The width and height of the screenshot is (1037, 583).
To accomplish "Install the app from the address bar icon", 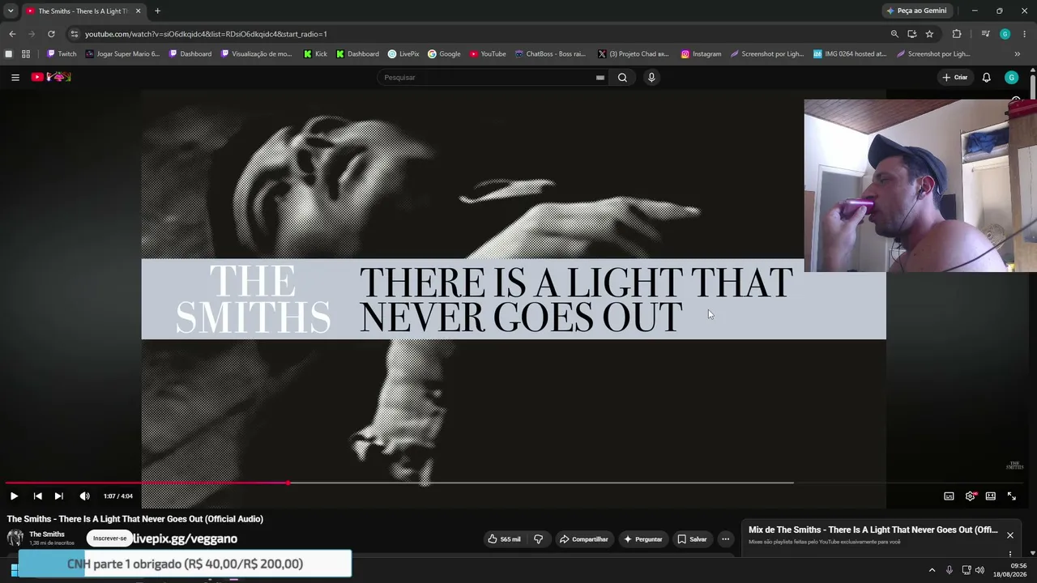I will coord(912,34).
